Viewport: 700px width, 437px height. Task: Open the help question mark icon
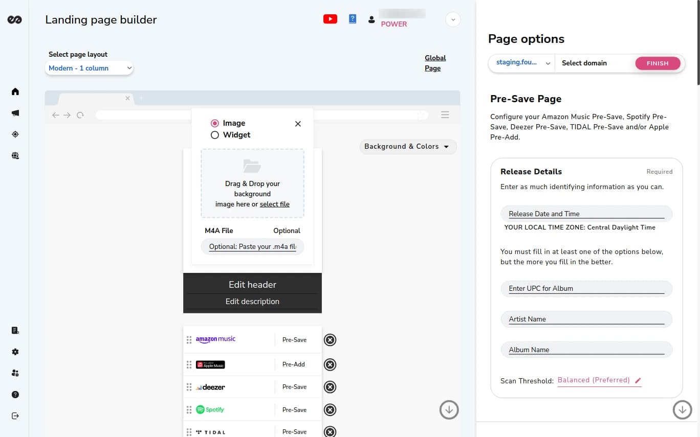click(x=15, y=395)
